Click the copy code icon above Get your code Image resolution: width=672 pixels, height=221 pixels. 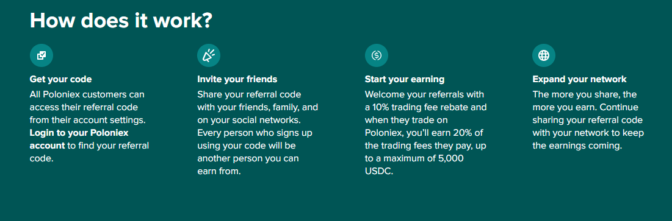(42, 55)
